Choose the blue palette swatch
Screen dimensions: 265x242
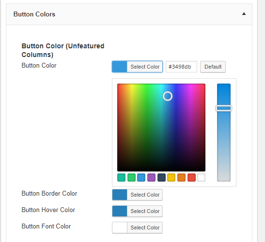click(141, 177)
